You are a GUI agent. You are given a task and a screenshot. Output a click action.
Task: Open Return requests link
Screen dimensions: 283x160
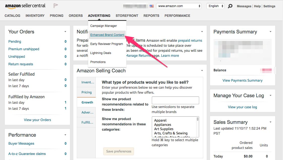point(21,64)
